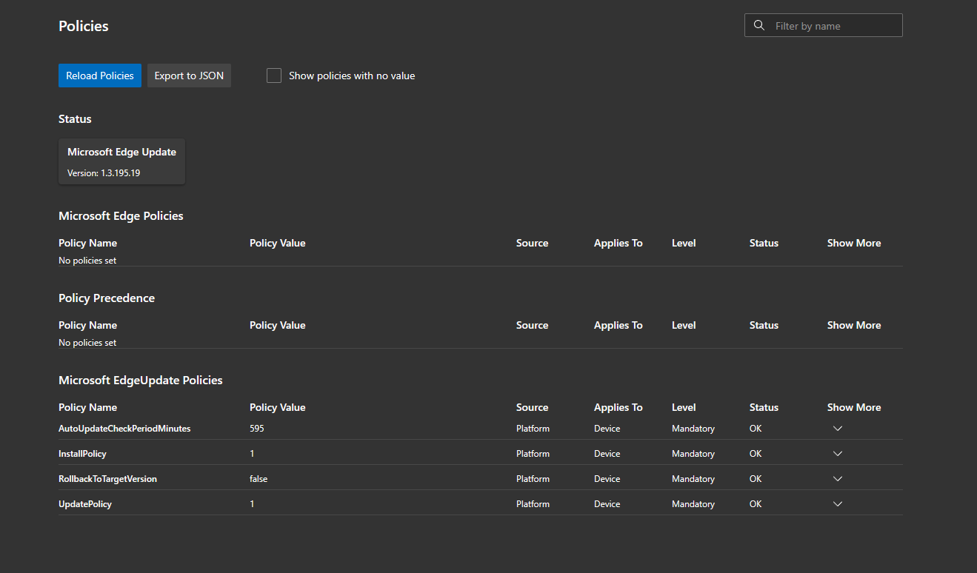Export policies to JSON

pyautogui.click(x=189, y=76)
